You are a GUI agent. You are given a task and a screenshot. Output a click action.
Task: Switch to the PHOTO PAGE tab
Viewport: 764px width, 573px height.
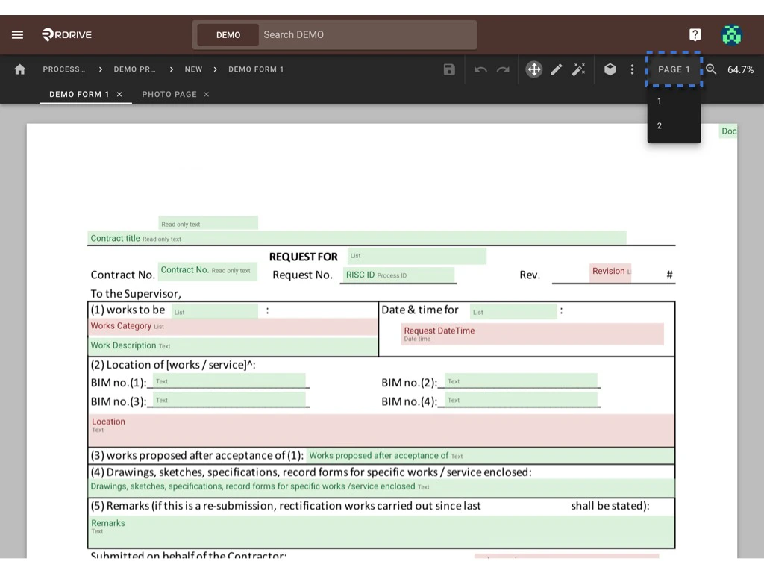tap(169, 95)
